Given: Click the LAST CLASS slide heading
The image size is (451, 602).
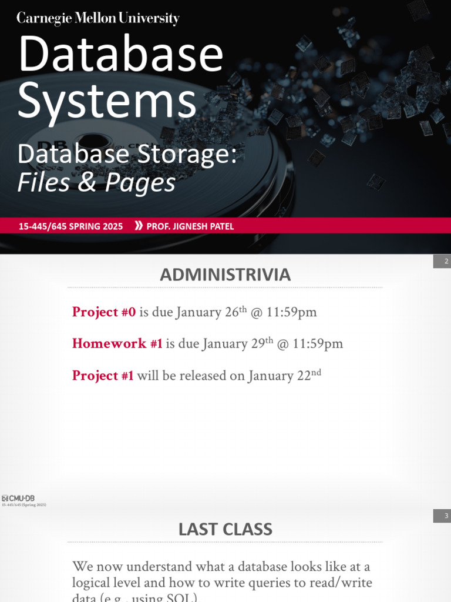Looking at the screenshot, I should [225, 530].
